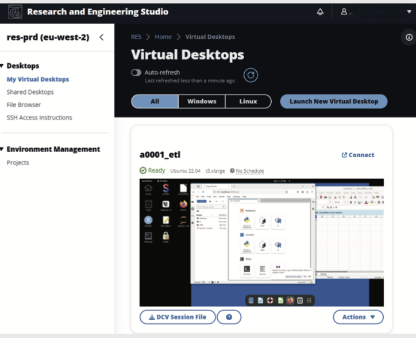Open the user profile icon menu

(344, 11)
